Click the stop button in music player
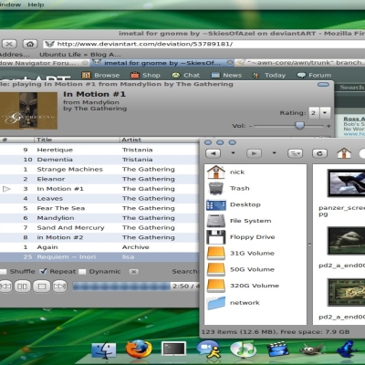Image resolution: width=365 pixels, height=365 pixels. pos(42,287)
